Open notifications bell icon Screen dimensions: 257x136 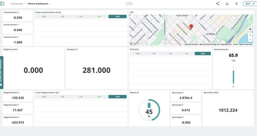point(236,4)
